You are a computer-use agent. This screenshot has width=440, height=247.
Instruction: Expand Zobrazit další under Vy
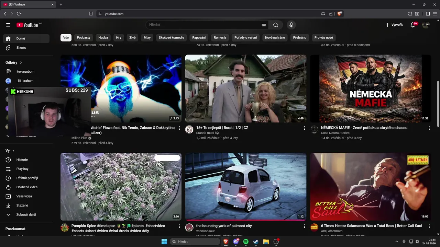[x=26, y=214]
